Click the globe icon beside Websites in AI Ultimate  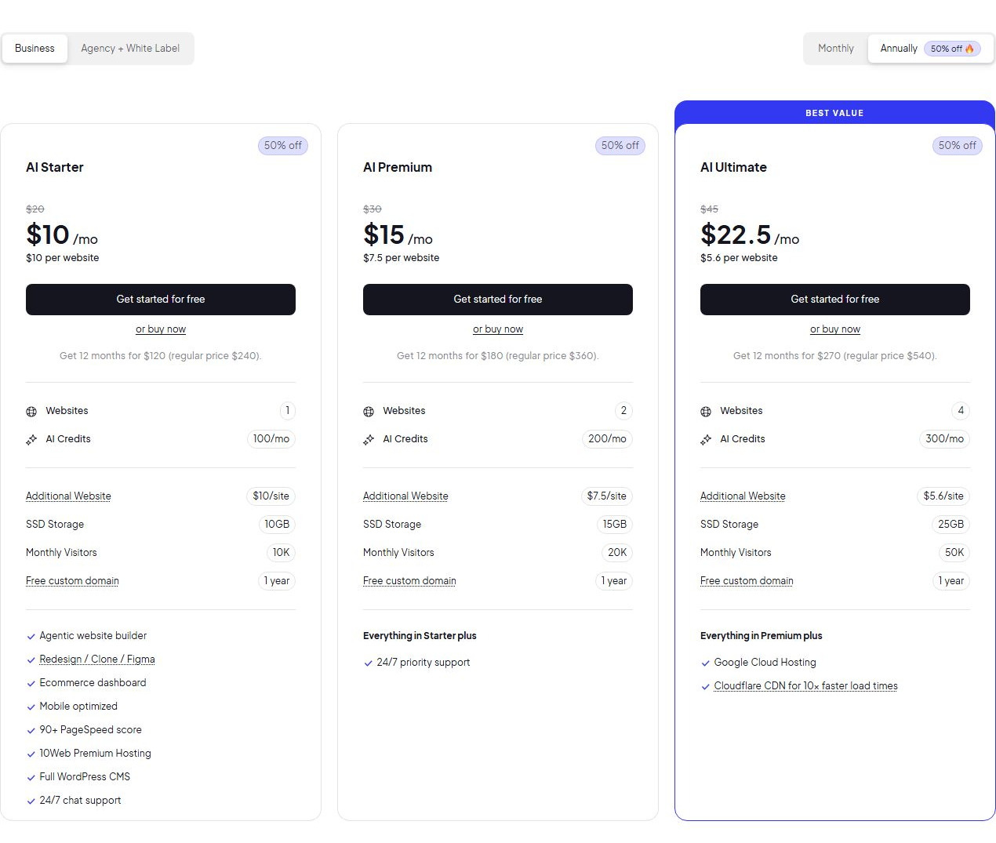(706, 412)
